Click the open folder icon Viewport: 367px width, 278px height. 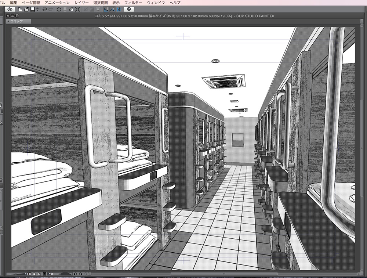click(26, 10)
